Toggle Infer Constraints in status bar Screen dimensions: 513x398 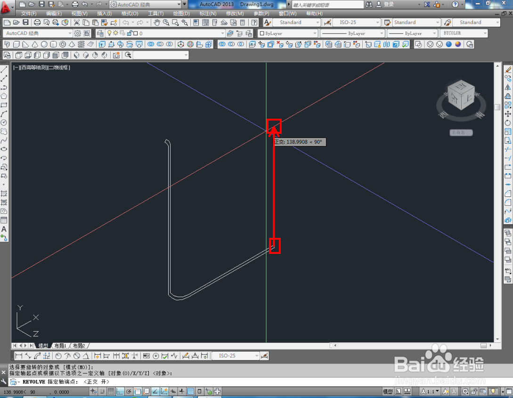click(x=93, y=391)
